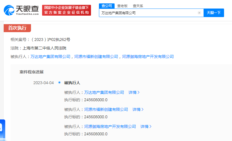Screen dimensions: 232x141
Task: Click the blue timeline dot beside 被执行人
Action: tap(59, 82)
